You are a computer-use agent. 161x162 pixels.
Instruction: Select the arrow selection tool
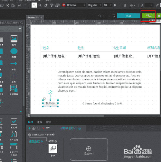[x=34, y=5]
